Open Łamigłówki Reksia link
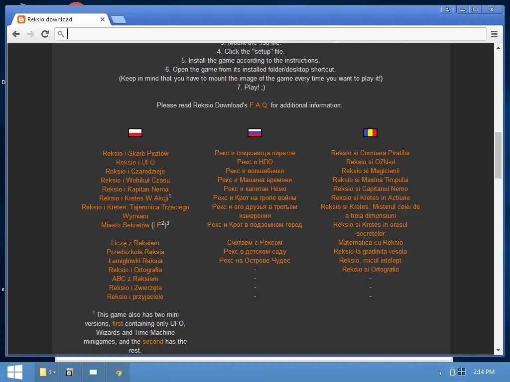The width and height of the screenshot is (510, 382). tap(135, 261)
